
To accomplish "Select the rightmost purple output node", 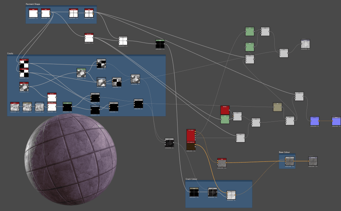I will [336, 121].
